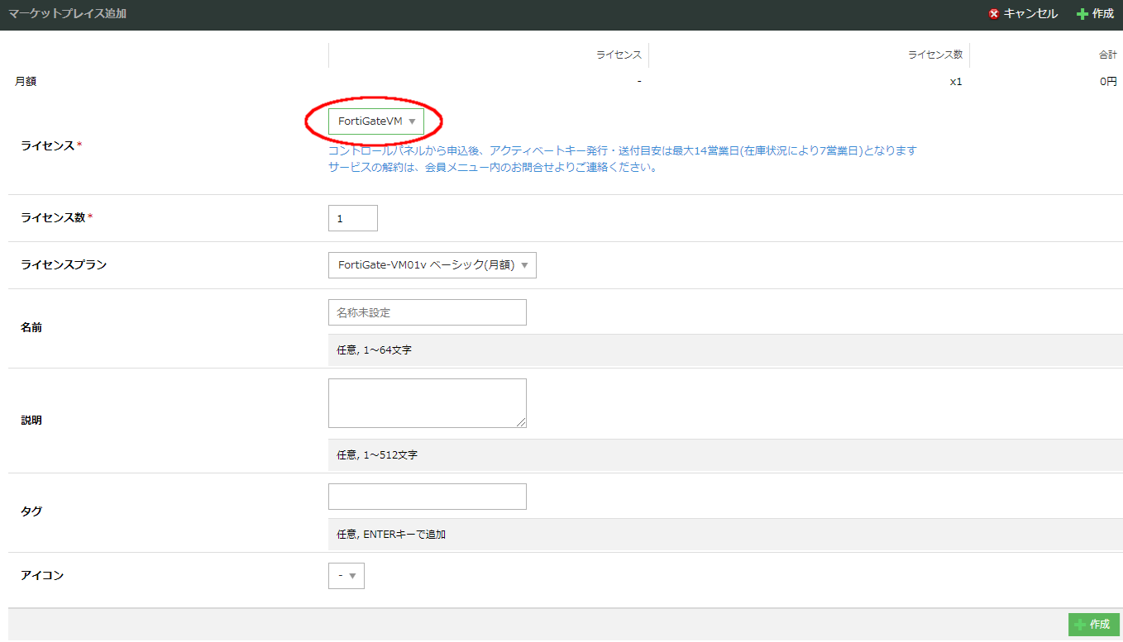Click the 任意, ENTERキーで追加 hint text
The image size is (1123, 642).
coord(391,535)
